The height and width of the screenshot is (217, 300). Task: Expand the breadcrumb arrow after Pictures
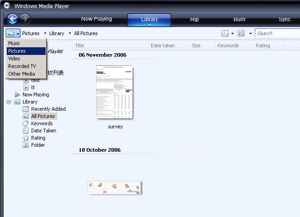pyautogui.click(x=45, y=33)
